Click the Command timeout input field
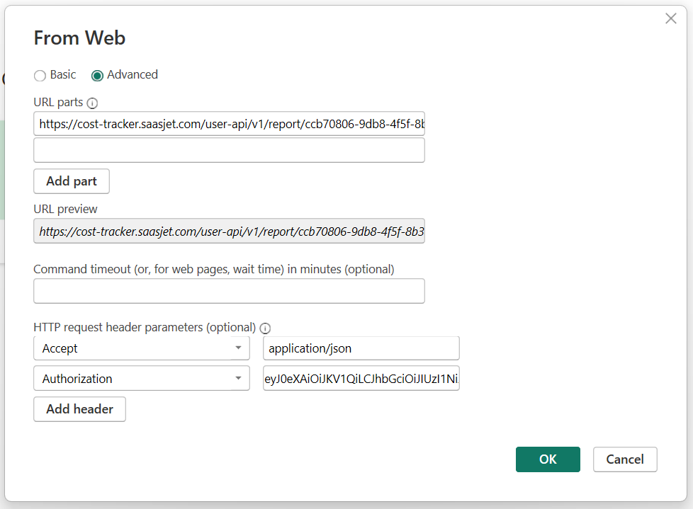Viewport: 693px width, 509px height. 229,291
